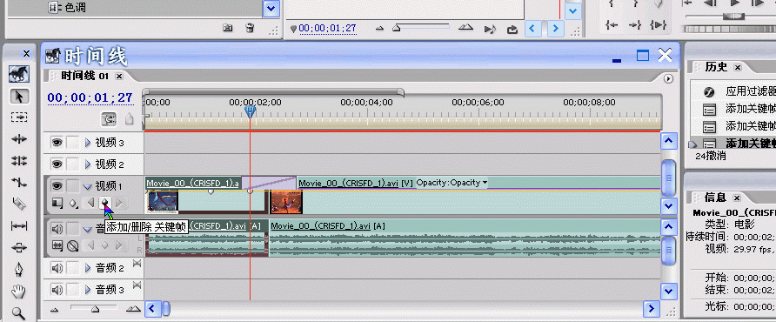The height and width of the screenshot is (322, 776).
Task: Click the set marker icon beside snap
Action: [129, 119]
